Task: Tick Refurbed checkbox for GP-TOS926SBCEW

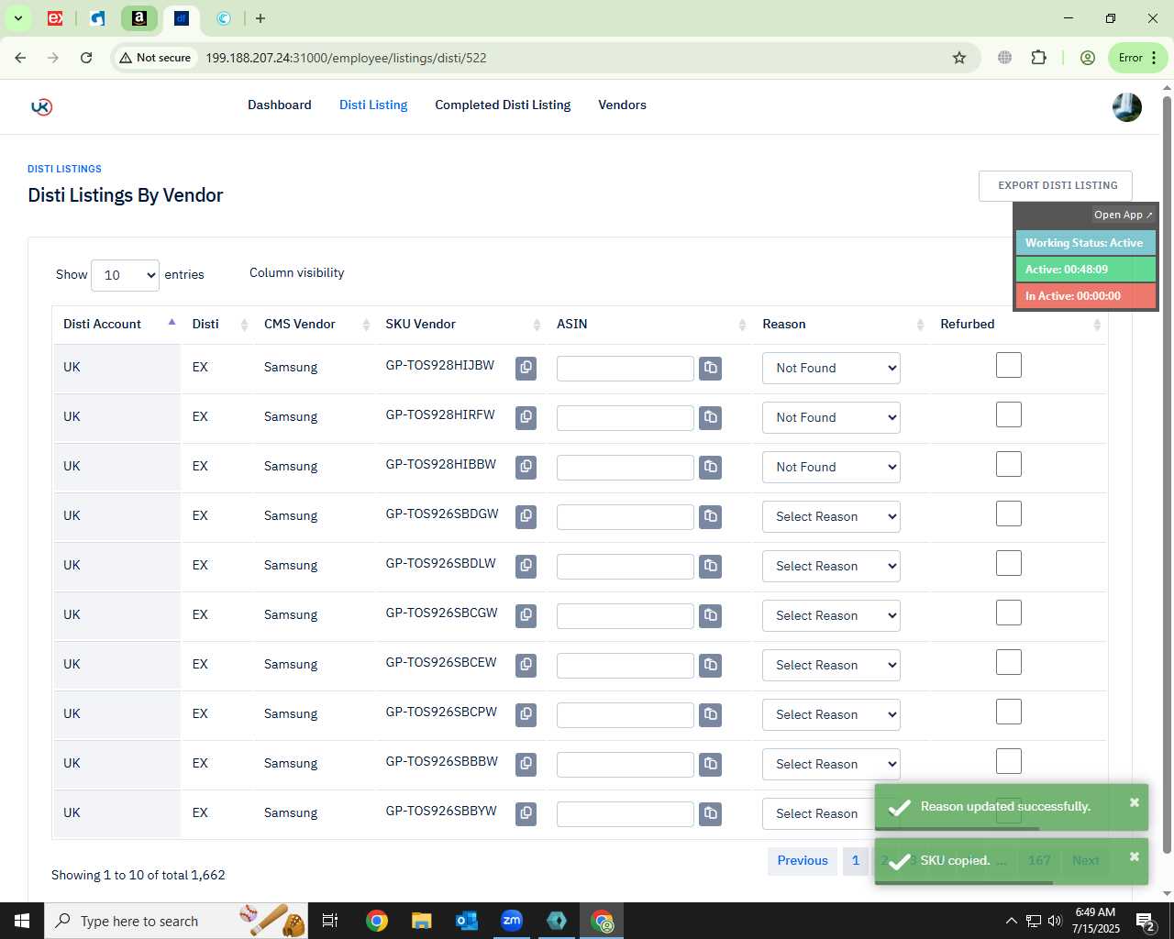Action: tap(1009, 662)
